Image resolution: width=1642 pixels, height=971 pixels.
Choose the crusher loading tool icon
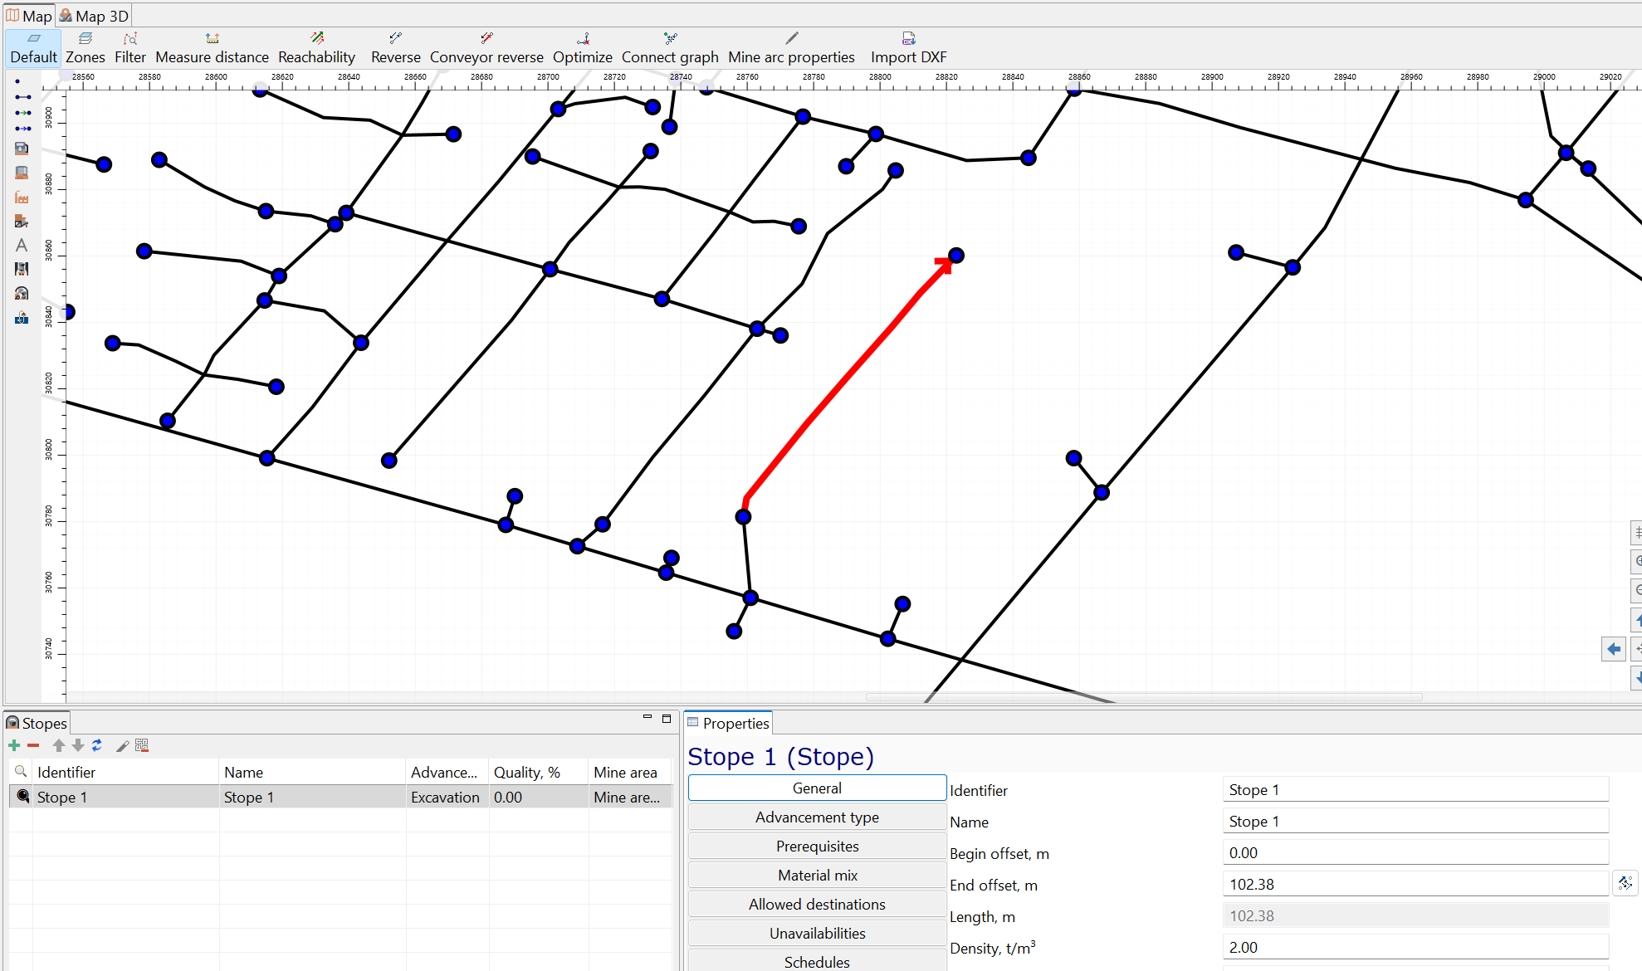click(22, 221)
